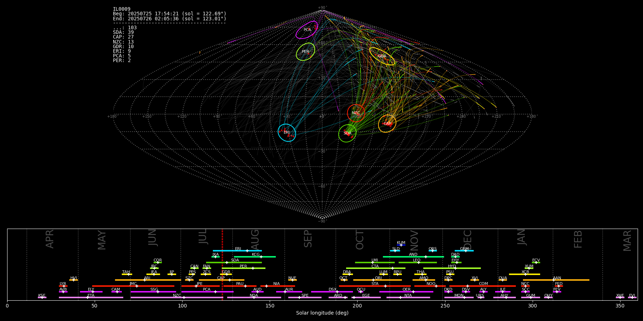Click the 'SDA: 39' count entry
This screenshot has width=643, height=321.
pos(123,32)
